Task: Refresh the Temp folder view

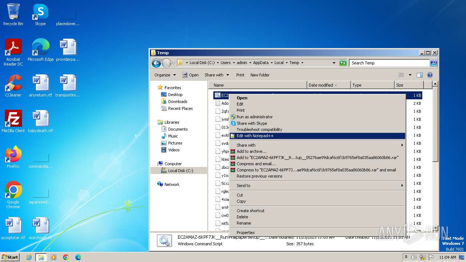Action: tap(343, 63)
